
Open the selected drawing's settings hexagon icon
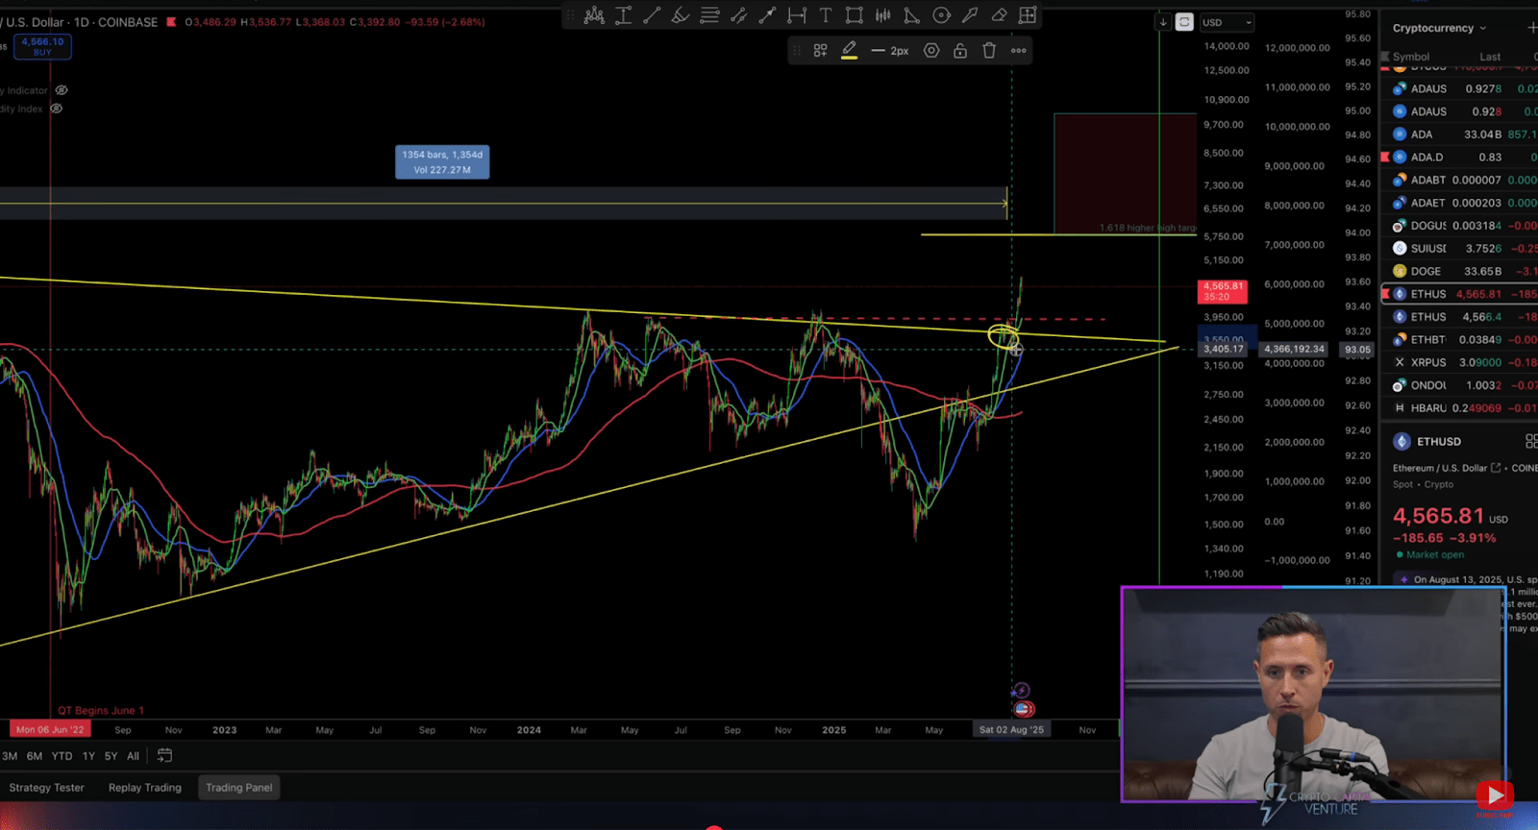(931, 51)
